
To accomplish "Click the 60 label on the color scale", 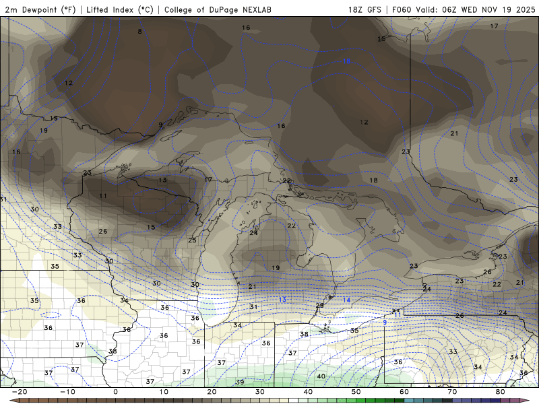I will click(404, 392).
